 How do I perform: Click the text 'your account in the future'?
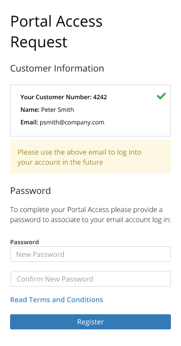(x=60, y=162)
